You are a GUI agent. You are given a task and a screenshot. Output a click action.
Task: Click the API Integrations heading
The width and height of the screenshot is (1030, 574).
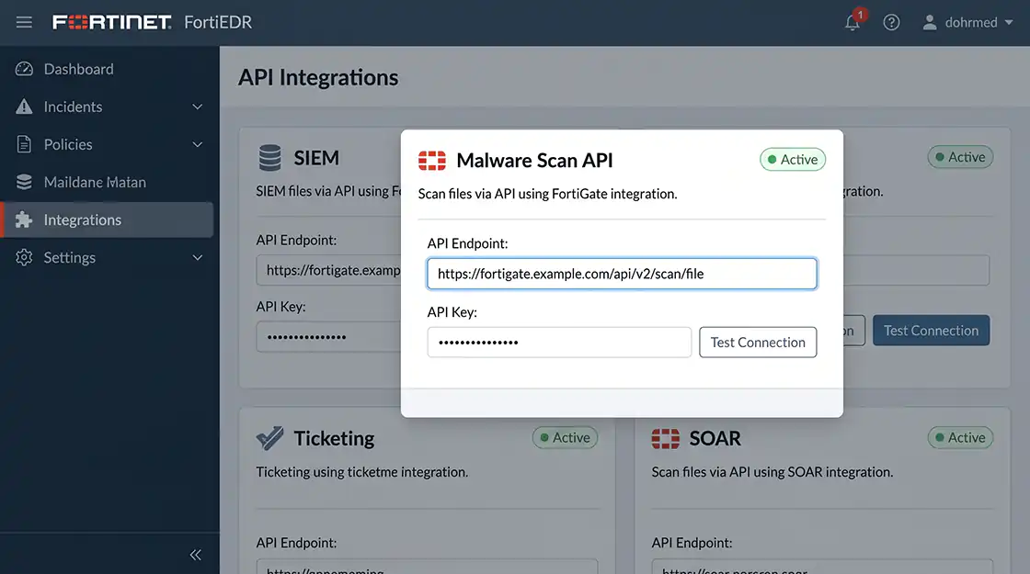tap(318, 77)
